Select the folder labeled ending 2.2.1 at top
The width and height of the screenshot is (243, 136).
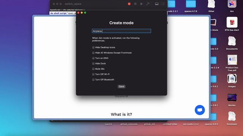coord(172,4)
